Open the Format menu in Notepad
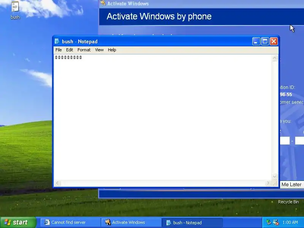Screen dimensions: 304x228 84,50
